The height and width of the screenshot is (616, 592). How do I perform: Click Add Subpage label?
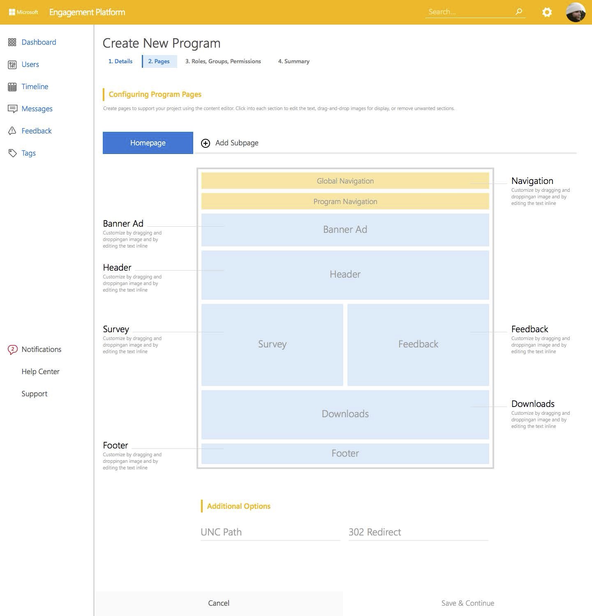[x=237, y=143]
